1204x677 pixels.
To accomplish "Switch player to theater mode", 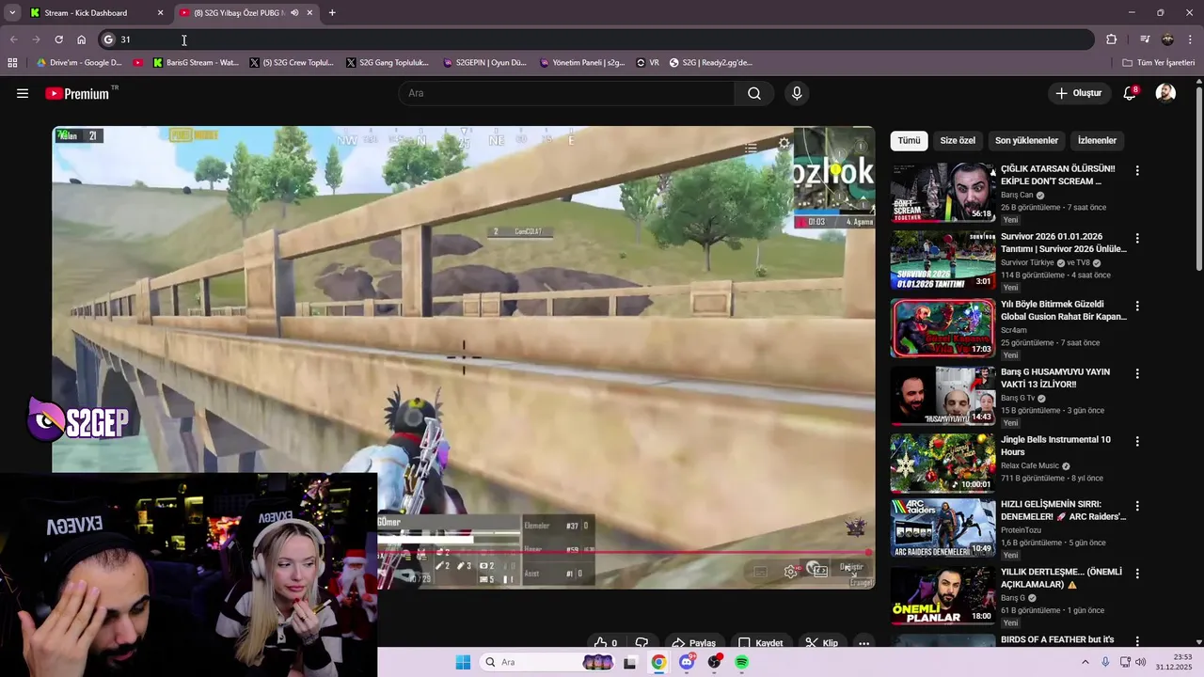I will click(x=820, y=571).
